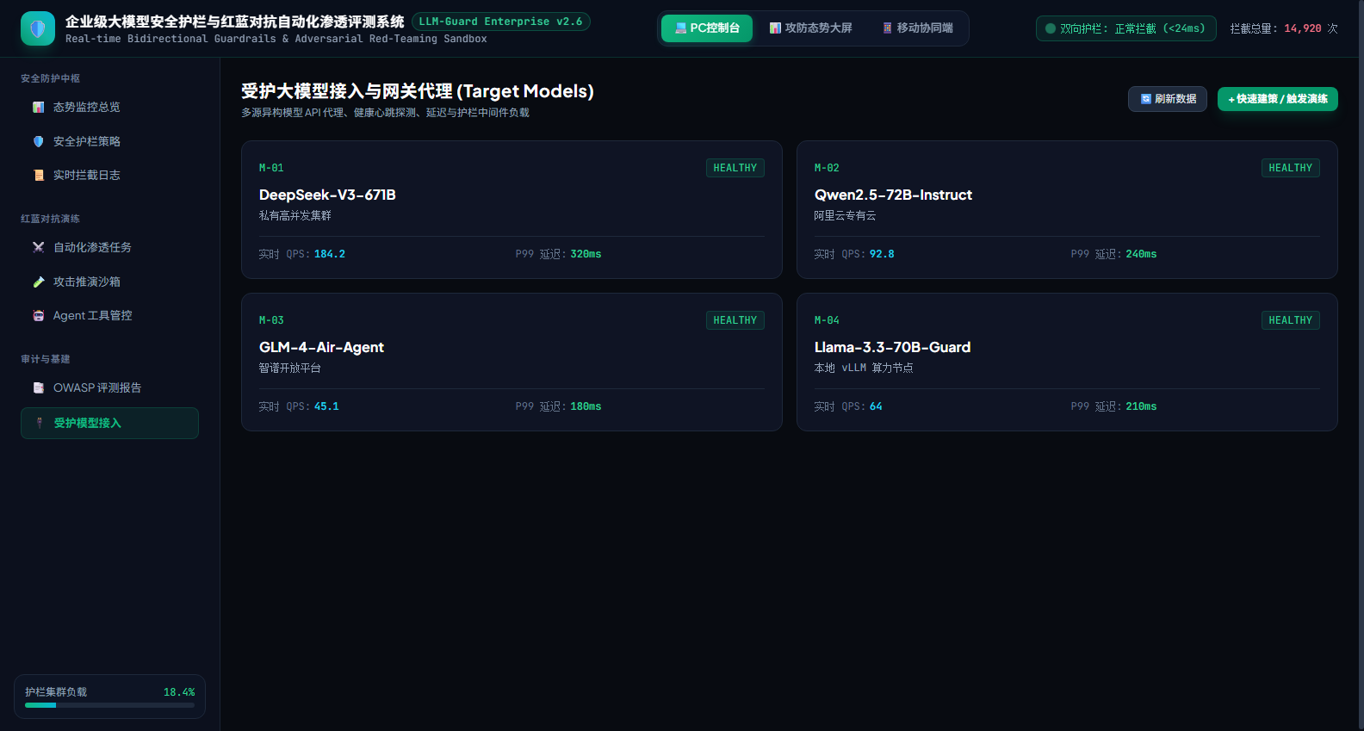Click the M-02 model ID
Viewport: 1364px width, 731px height.
click(827, 168)
